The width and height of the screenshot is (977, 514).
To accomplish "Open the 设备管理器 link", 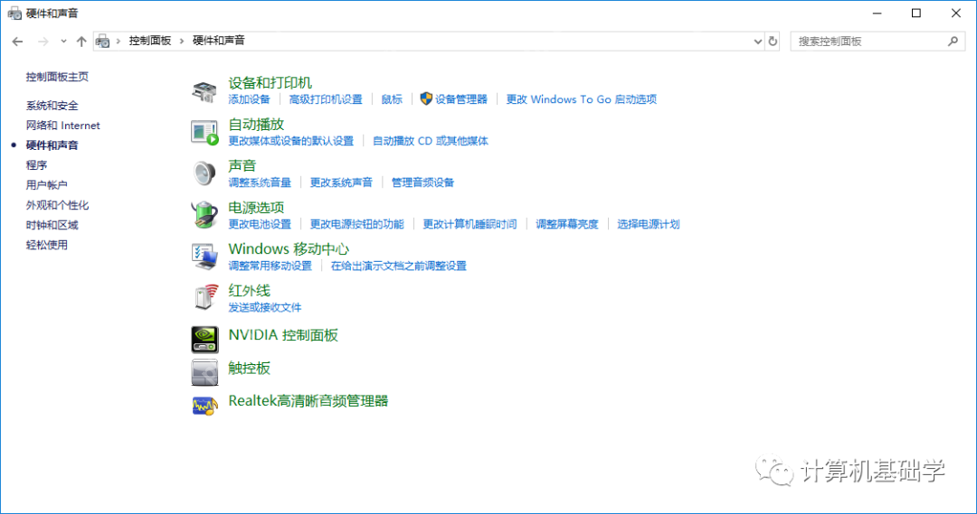I will point(460,99).
